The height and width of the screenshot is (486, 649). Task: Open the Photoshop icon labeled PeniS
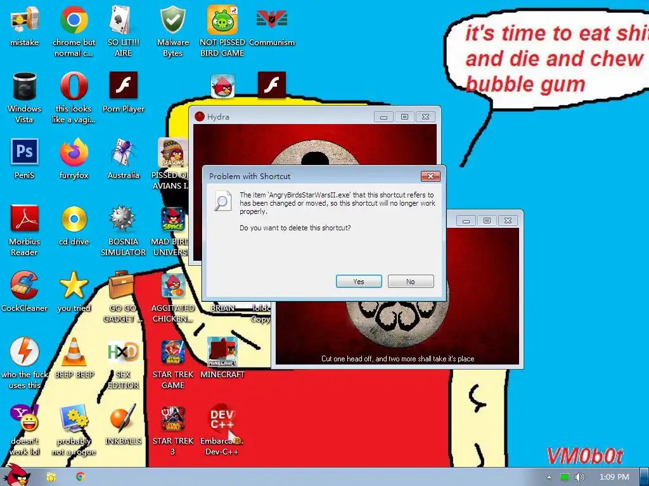[x=25, y=159]
